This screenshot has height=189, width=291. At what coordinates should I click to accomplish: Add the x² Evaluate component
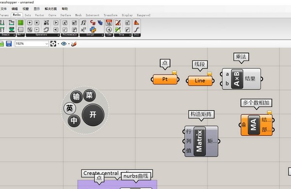click(x=83, y=29)
